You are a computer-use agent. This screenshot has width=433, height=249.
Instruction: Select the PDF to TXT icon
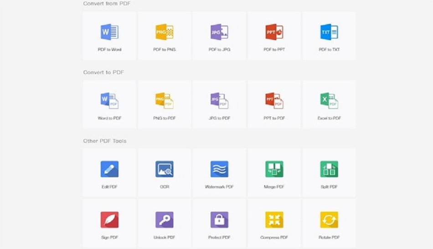tap(329, 32)
